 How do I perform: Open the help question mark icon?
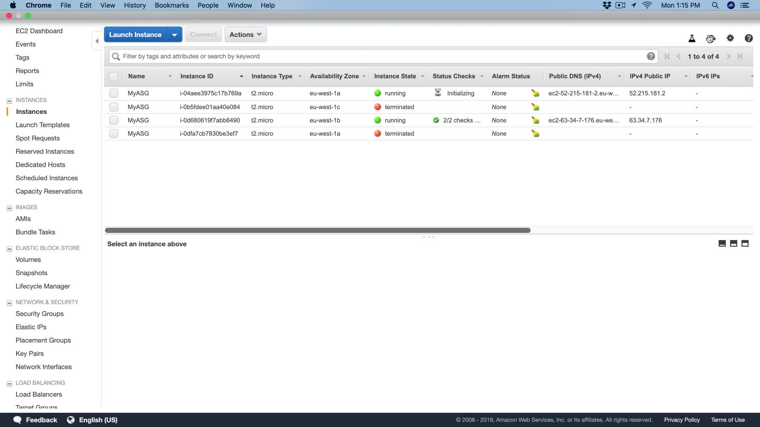[748, 38]
